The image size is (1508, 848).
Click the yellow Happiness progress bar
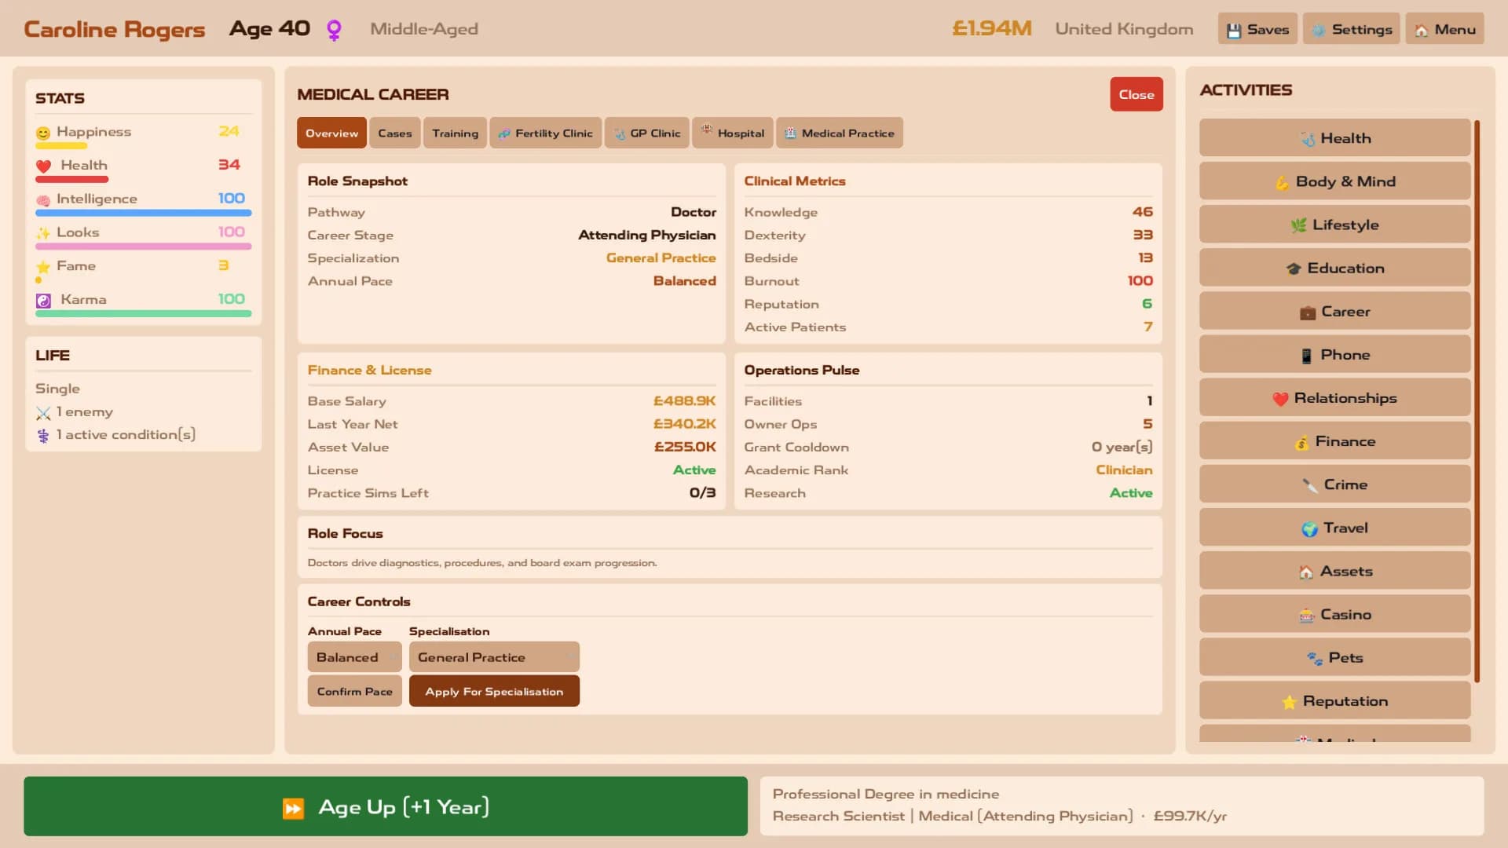(x=61, y=146)
